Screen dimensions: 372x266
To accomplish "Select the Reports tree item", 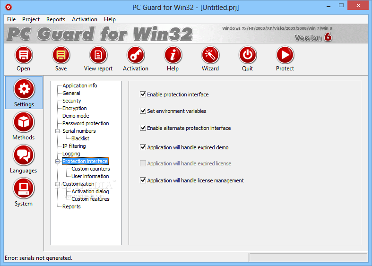I will point(71,207).
